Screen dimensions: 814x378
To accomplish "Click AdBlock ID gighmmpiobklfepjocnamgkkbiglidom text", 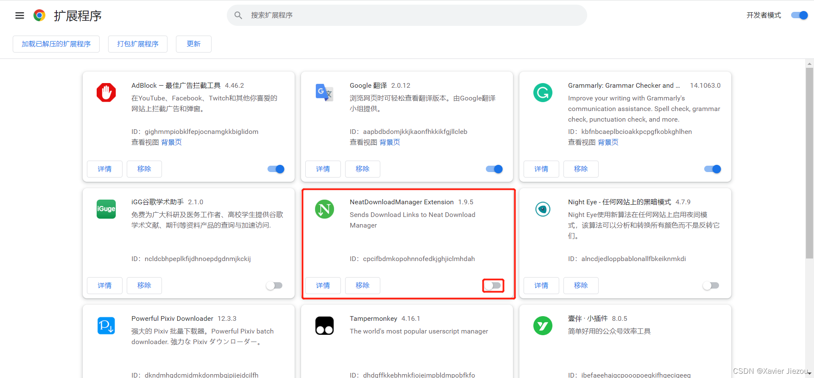I will point(201,132).
